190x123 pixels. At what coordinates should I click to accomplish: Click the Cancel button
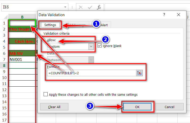[169, 107]
